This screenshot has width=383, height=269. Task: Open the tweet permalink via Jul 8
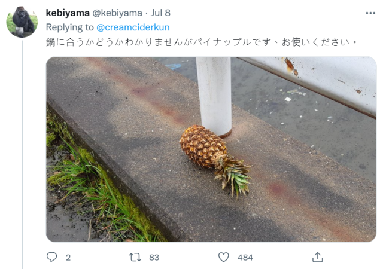point(160,13)
